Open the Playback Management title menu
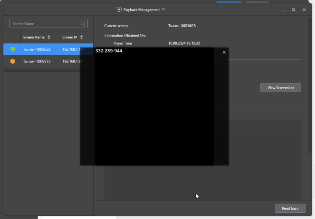The height and width of the screenshot is (219, 315). pyautogui.click(x=141, y=9)
